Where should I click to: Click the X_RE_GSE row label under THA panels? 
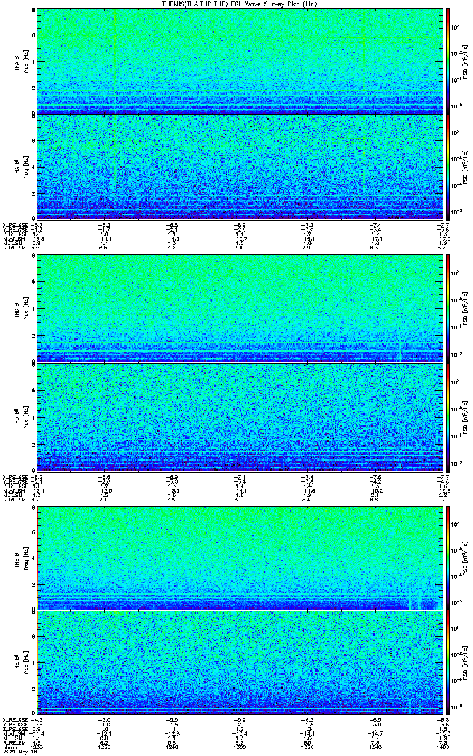(14, 224)
